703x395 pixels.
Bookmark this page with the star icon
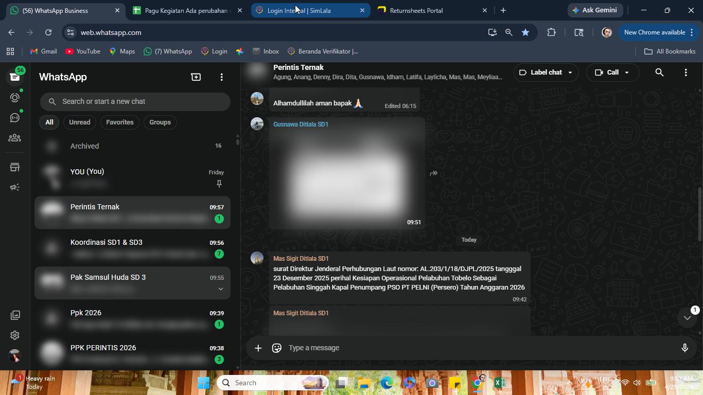pos(525,32)
